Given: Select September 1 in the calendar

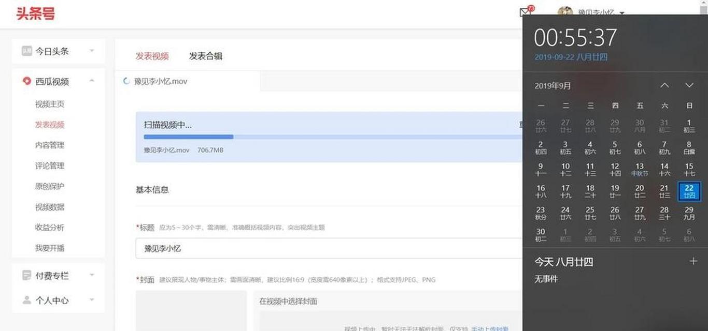Looking at the screenshot, I should pos(689,126).
